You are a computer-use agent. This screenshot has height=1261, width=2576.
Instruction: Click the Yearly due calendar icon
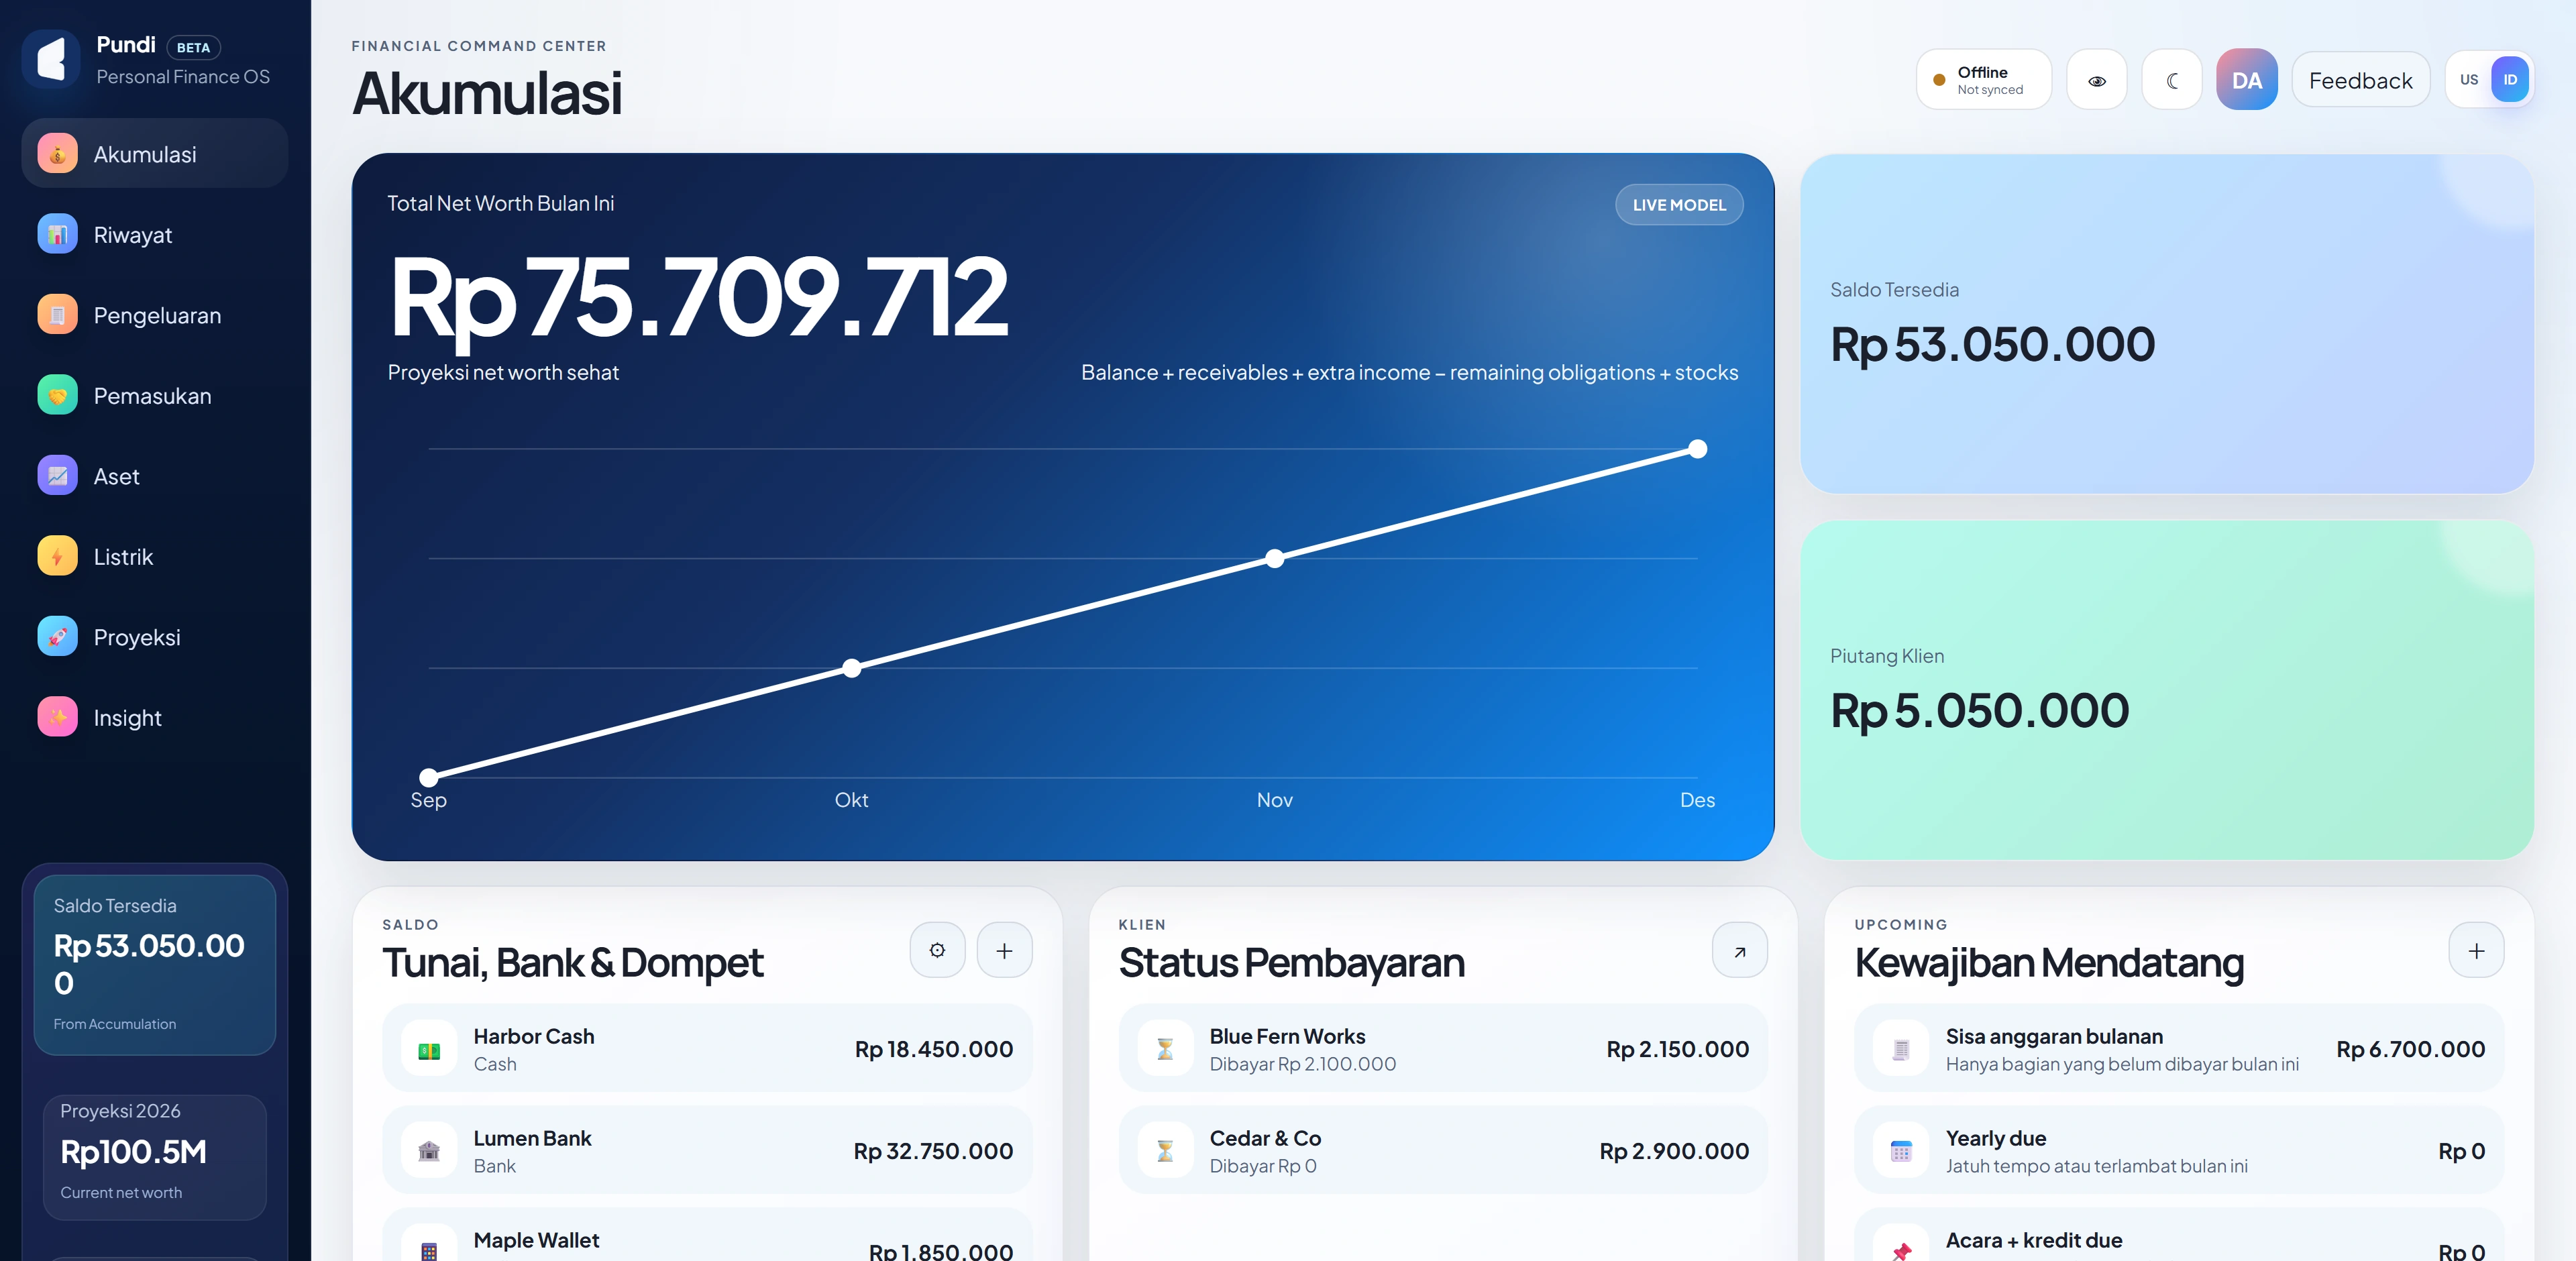[1901, 1151]
